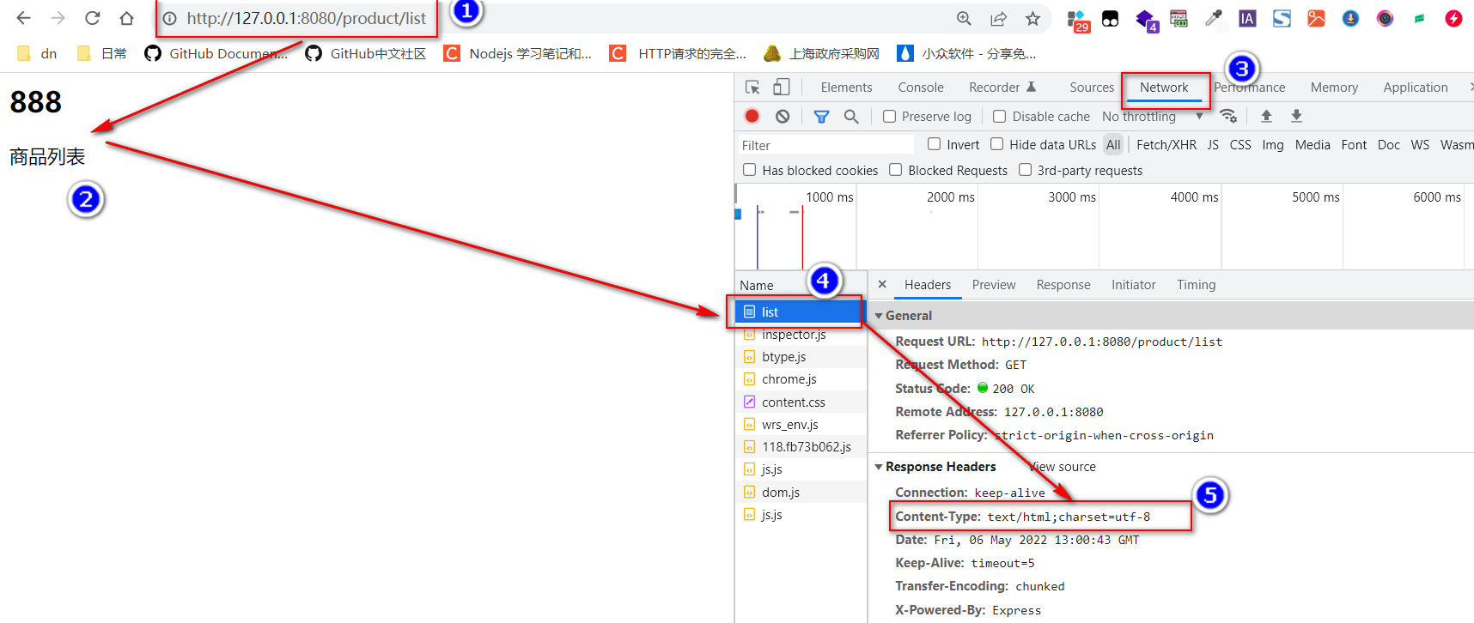Check Hide data URLs checkbox
The height and width of the screenshot is (623, 1474).
point(997,144)
